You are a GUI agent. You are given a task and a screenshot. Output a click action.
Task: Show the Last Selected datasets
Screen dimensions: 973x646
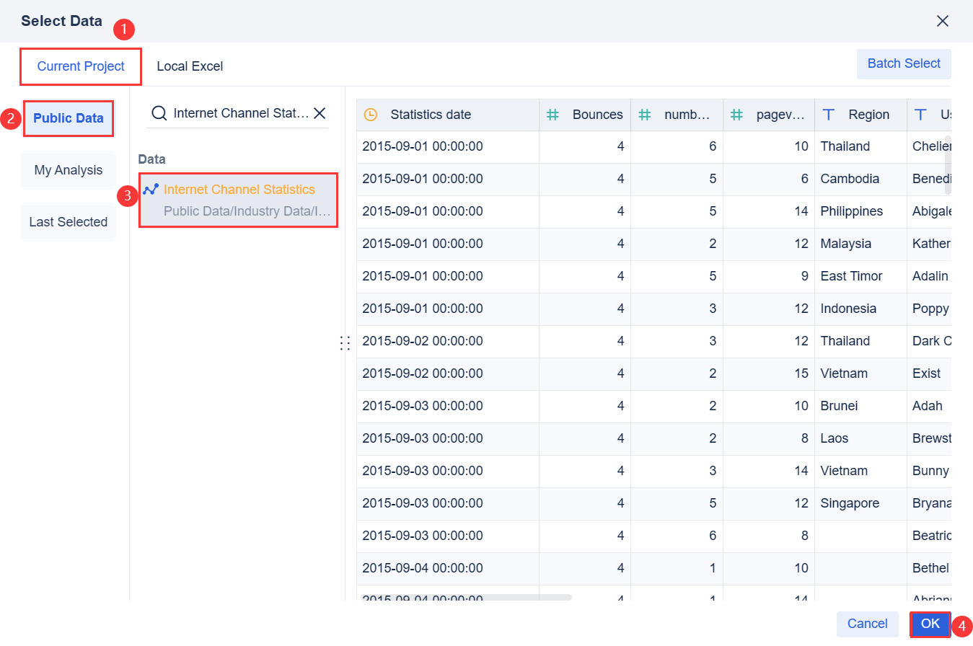(x=69, y=222)
